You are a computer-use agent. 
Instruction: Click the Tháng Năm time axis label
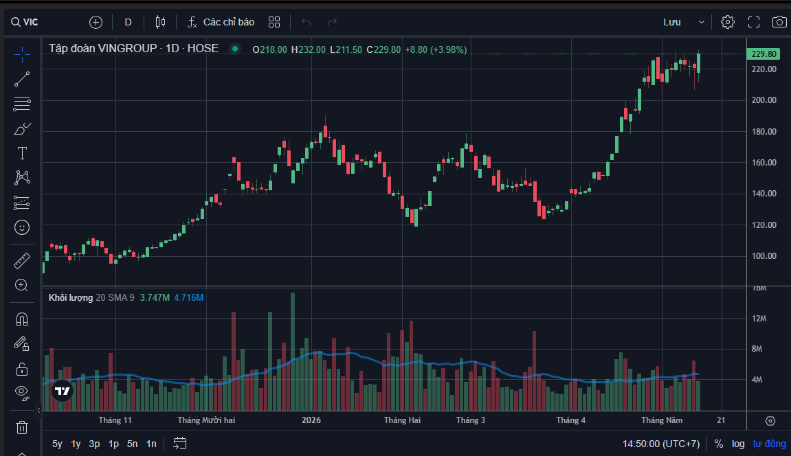[662, 420]
